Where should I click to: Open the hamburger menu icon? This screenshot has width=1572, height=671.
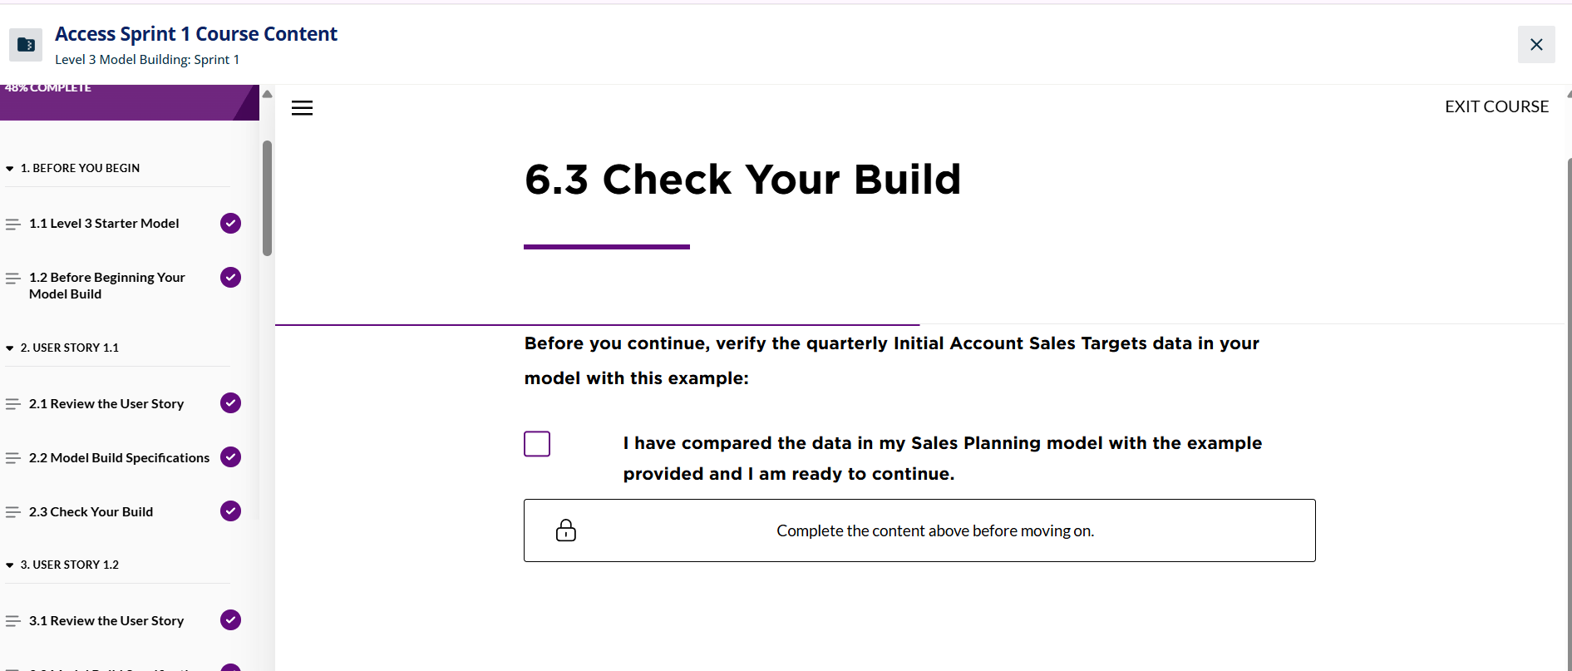point(302,108)
